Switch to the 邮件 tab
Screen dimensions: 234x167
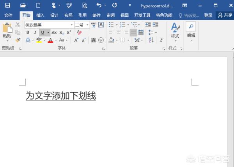96,15
